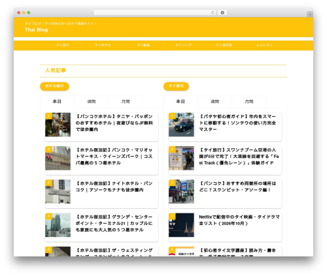Click the Marriott building thumbnail ranked 2

[x=58, y=158]
